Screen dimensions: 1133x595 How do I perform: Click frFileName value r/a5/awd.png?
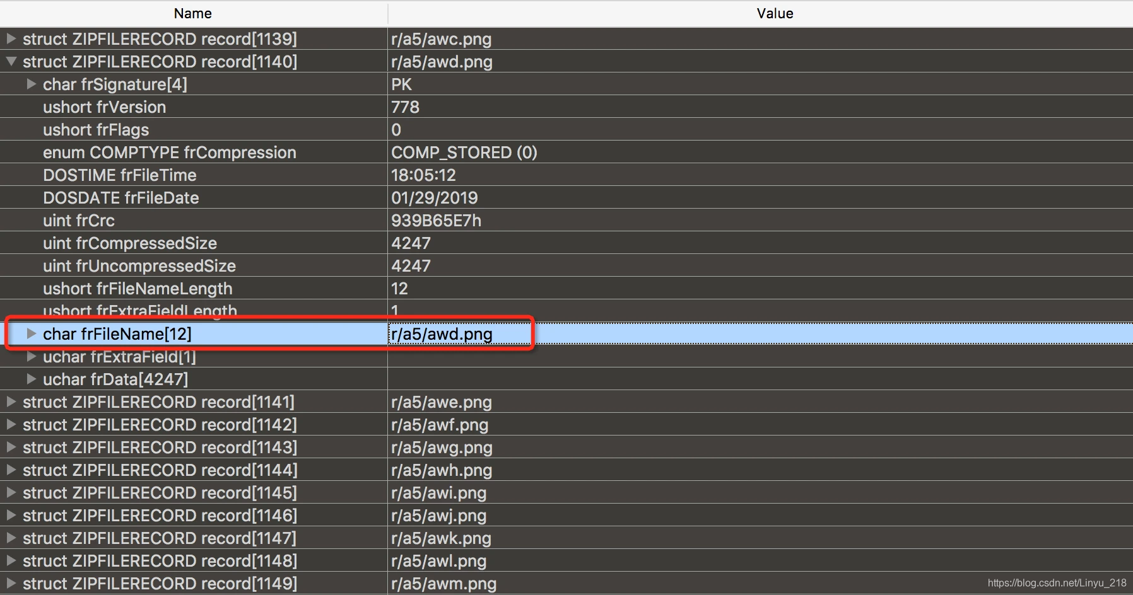(x=442, y=334)
